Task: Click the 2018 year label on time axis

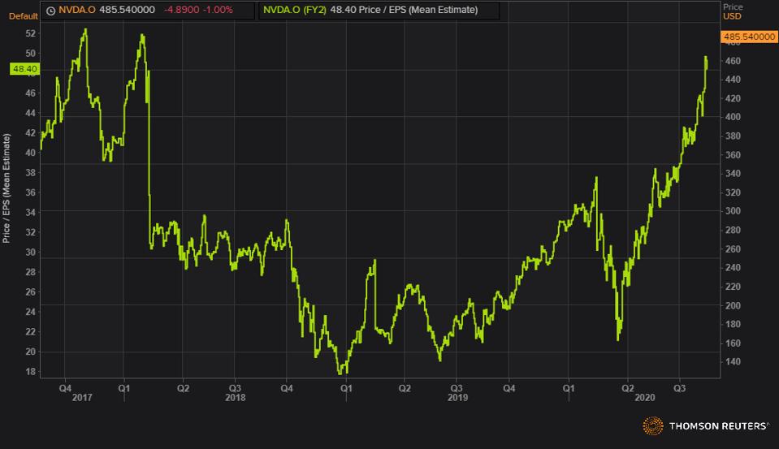Action: pyautogui.click(x=235, y=398)
